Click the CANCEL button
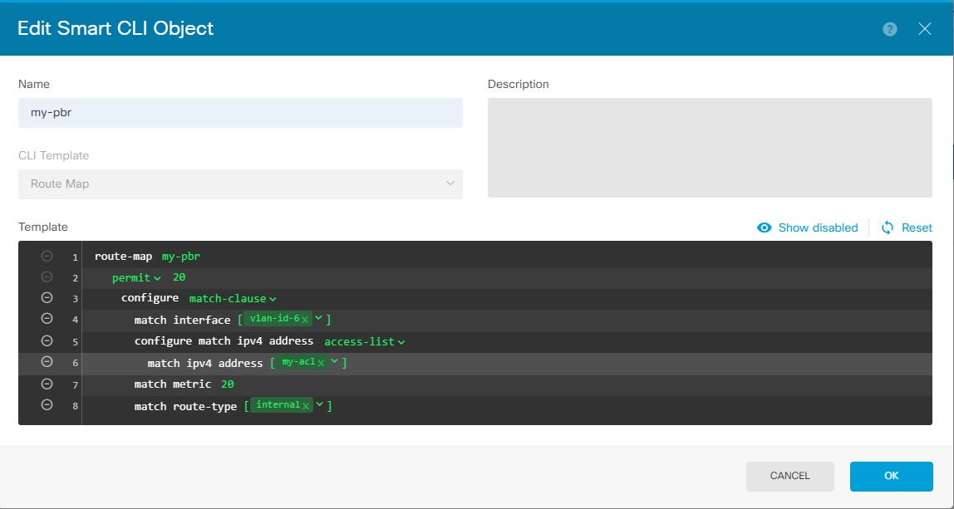 (789, 476)
